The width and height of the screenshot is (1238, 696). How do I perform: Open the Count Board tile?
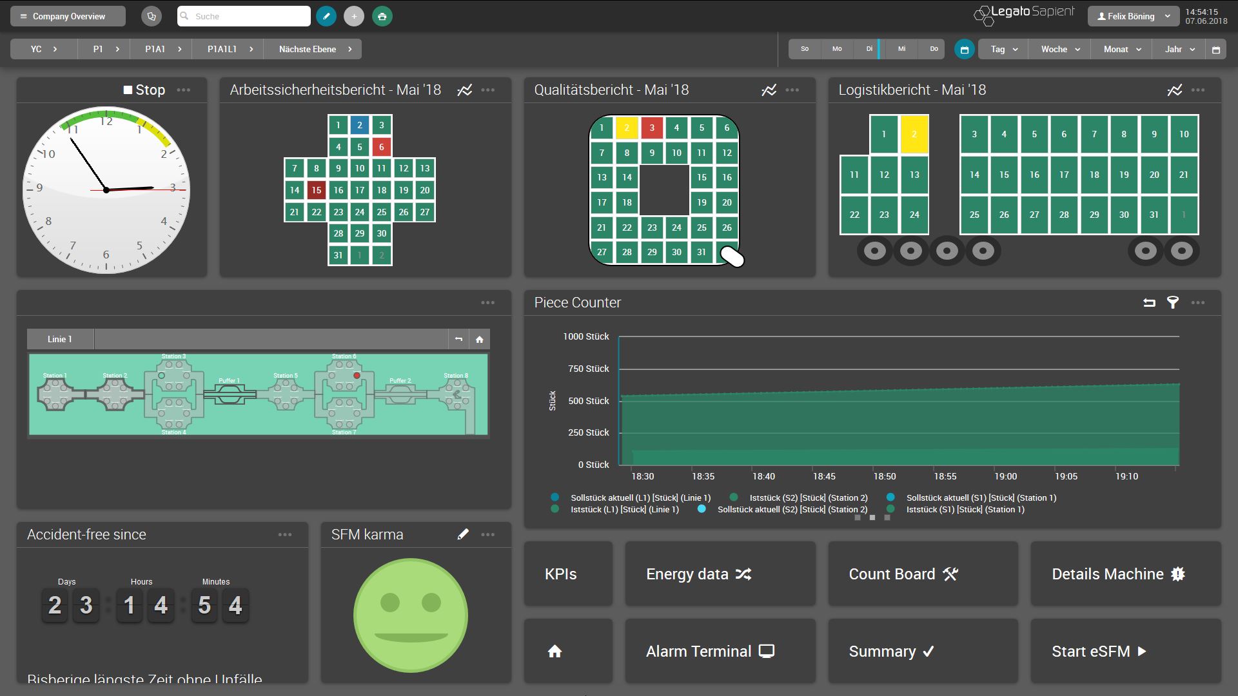[923, 574]
